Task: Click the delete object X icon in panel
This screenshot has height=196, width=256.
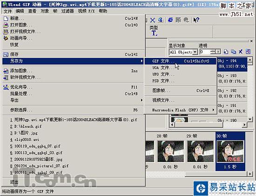Action: (241, 52)
